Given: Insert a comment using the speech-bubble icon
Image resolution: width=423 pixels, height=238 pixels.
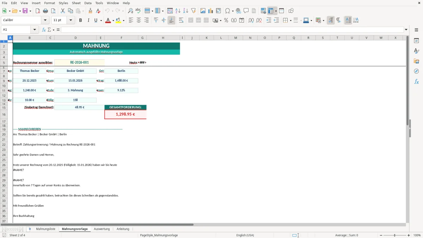Looking at the screenshot, I should pyautogui.click(x=246, y=11).
